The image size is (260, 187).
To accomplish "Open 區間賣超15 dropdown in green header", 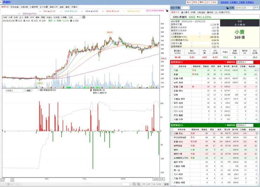I will coord(245,125).
